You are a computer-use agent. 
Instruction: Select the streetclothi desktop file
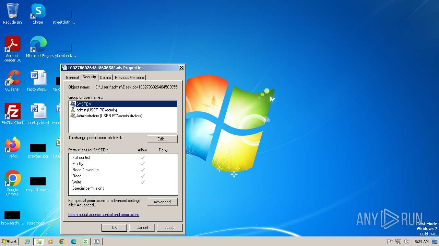tap(64, 16)
